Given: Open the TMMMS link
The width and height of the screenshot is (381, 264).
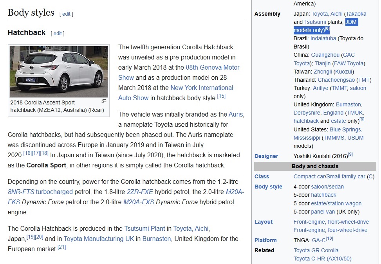Looking at the screenshot, I should (x=334, y=138).
